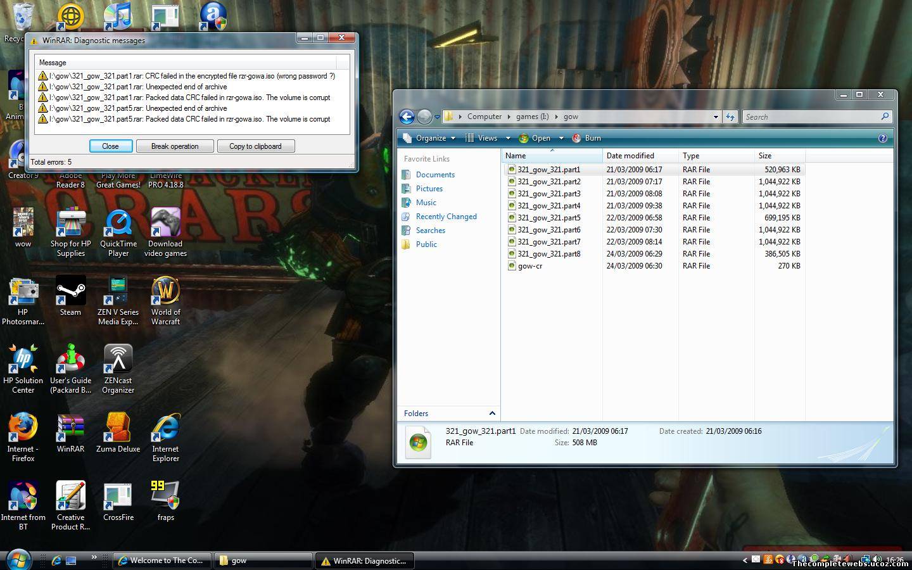Expand the address bar history dropdown
The height and width of the screenshot is (570, 912).
pyautogui.click(x=716, y=117)
